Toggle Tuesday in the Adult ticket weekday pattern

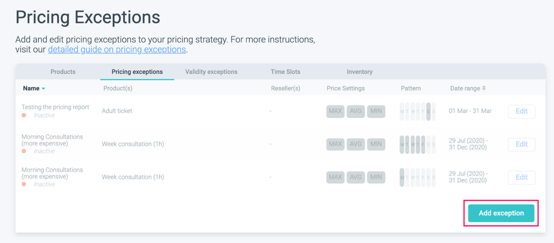(407, 111)
